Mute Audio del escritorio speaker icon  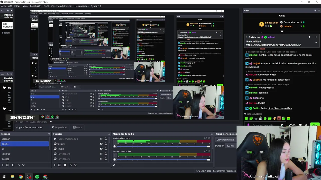pos(115,146)
